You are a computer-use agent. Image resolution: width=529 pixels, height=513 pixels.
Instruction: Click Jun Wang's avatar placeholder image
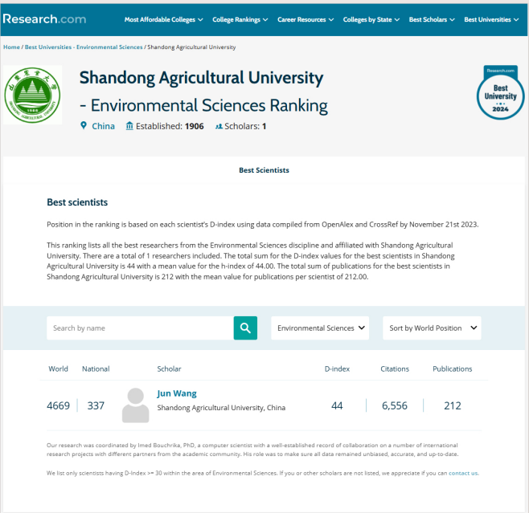pyautogui.click(x=136, y=405)
